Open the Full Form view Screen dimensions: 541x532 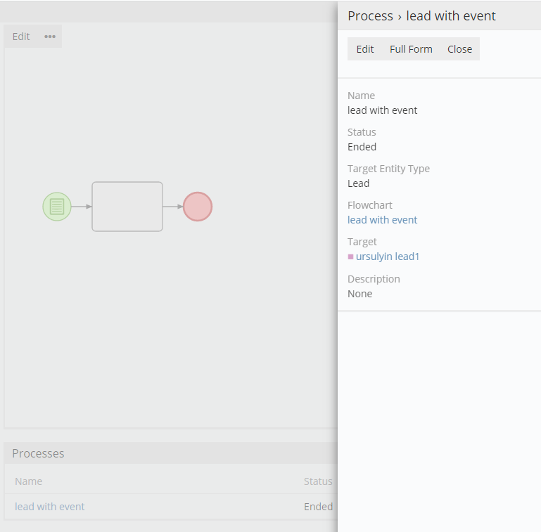coord(411,49)
